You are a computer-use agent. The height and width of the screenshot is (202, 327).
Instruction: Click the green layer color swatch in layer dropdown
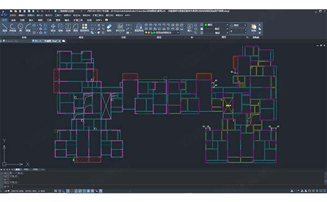coord(154,33)
